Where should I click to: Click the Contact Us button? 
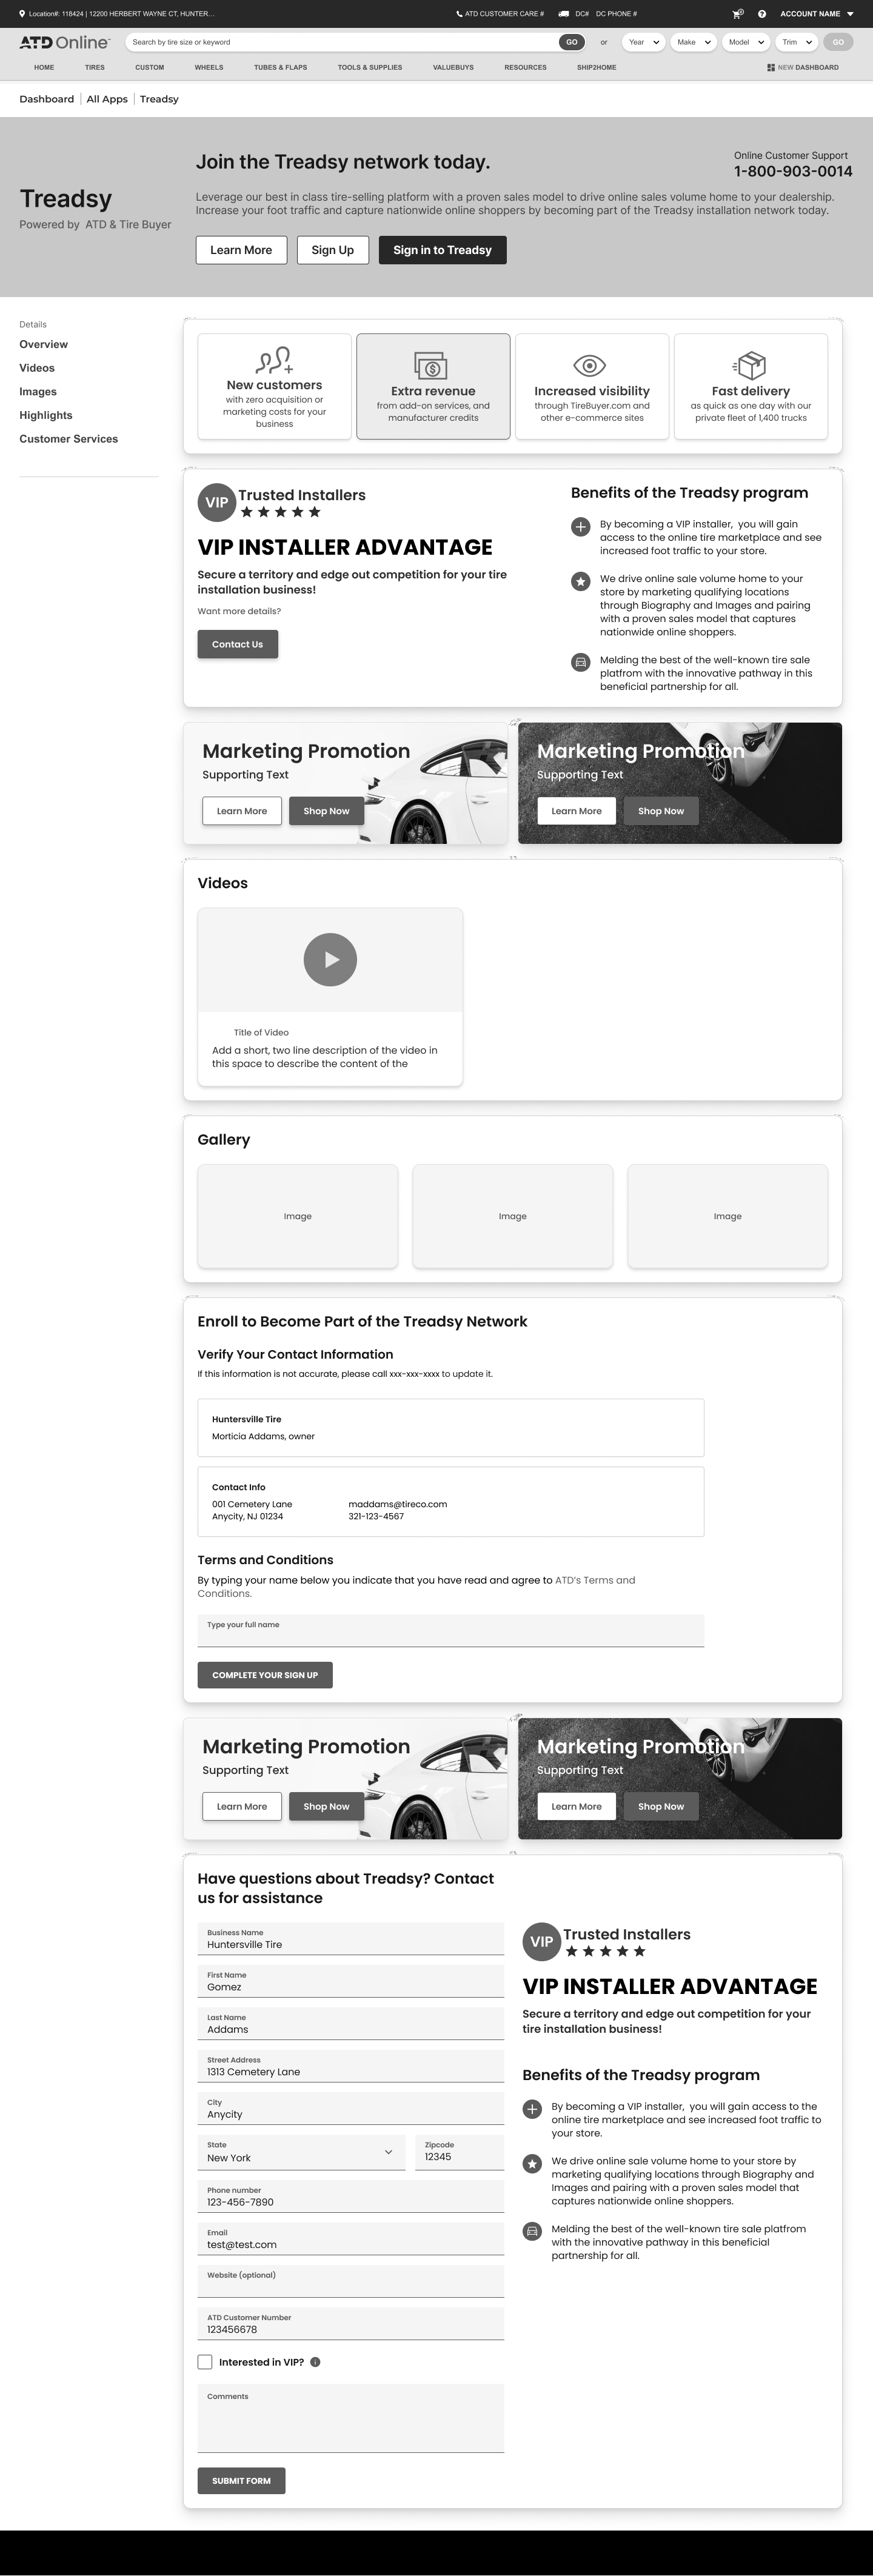[x=237, y=644]
